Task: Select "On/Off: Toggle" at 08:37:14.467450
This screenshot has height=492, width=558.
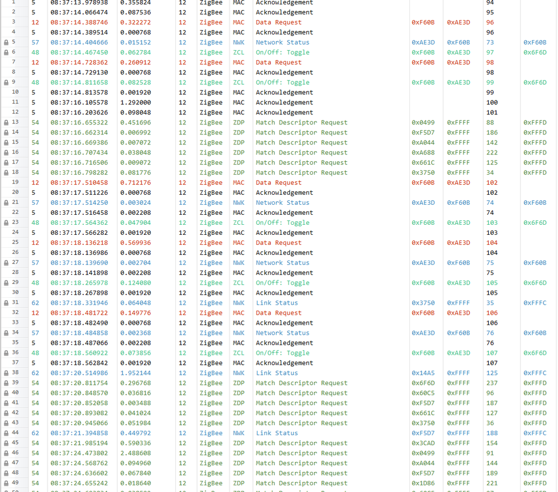Action: coord(283,52)
